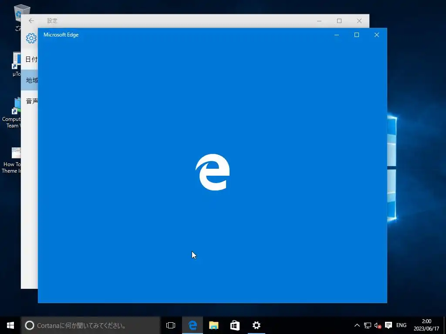Close the 設定 window
446x334 pixels.
click(359, 21)
